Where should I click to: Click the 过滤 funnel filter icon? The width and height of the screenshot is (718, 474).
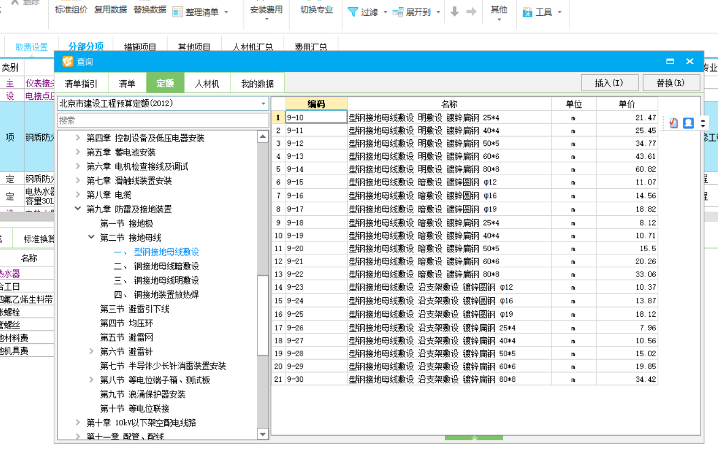tap(352, 12)
